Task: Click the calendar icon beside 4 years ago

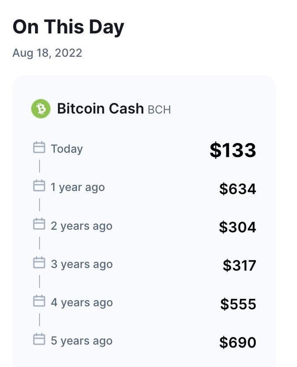Action: tap(39, 301)
